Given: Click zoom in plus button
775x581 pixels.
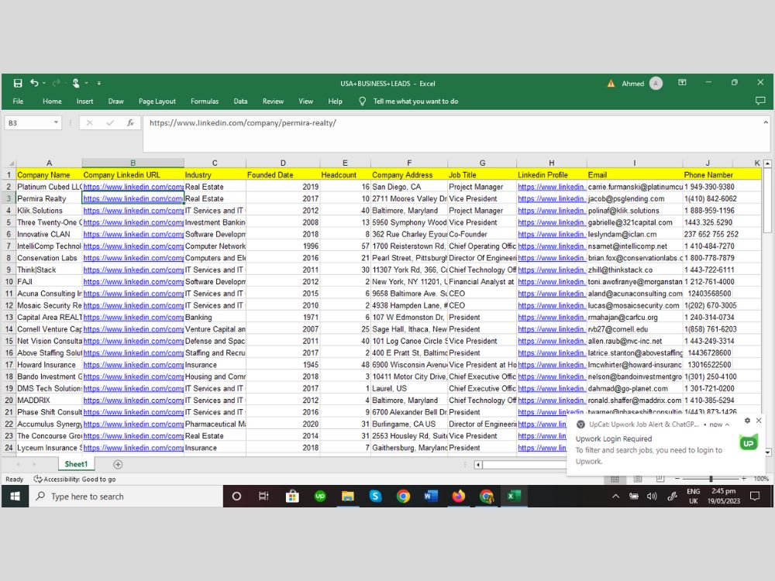Looking at the screenshot, I should point(743,479).
